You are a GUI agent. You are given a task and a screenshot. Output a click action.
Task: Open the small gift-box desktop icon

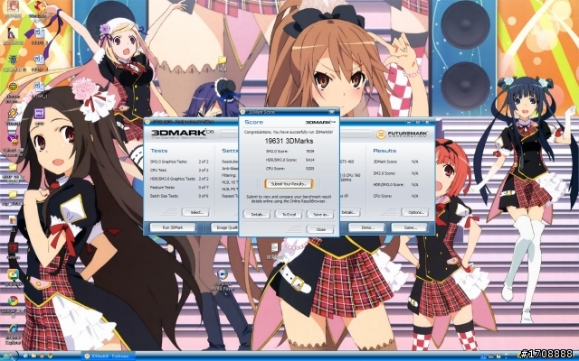(x=13, y=220)
